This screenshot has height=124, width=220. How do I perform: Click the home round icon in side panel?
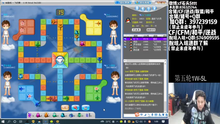(x=137, y=8)
